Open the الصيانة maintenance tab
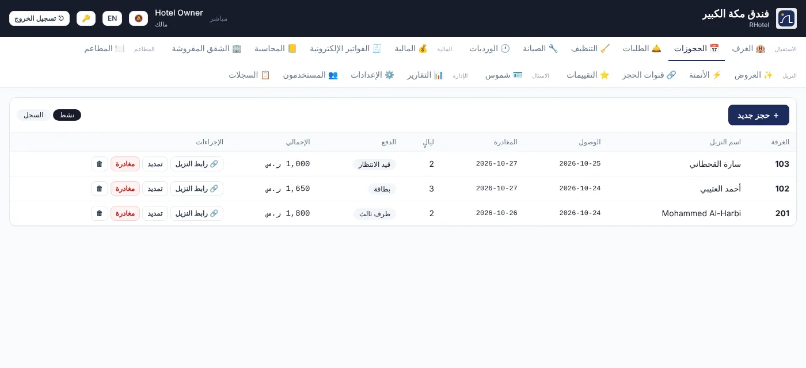The height and width of the screenshot is (368, 806). tap(541, 49)
